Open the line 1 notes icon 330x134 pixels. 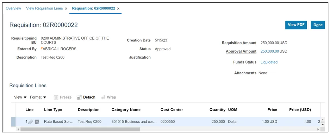(x=37, y=122)
